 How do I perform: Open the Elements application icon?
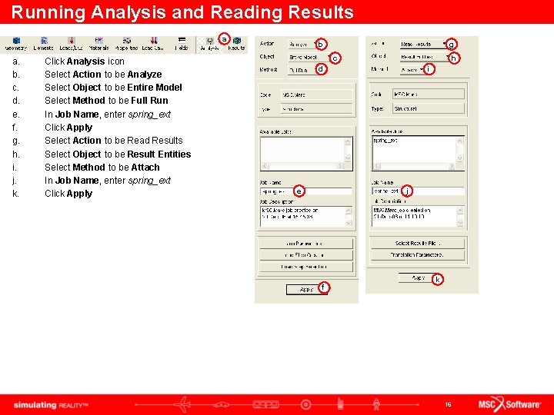pyautogui.click(x=43, y=44)
